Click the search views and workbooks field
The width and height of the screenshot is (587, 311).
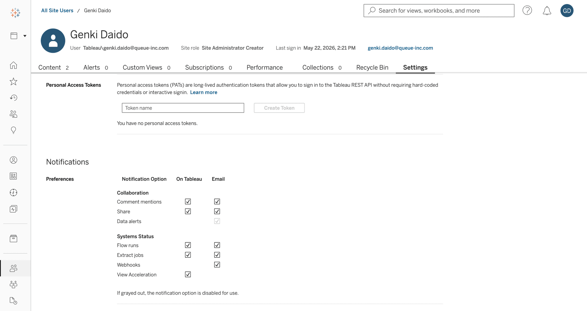(439, 11)
